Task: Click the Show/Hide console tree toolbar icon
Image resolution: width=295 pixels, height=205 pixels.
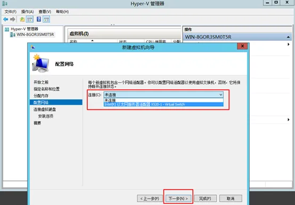Action: pos(30,19)
